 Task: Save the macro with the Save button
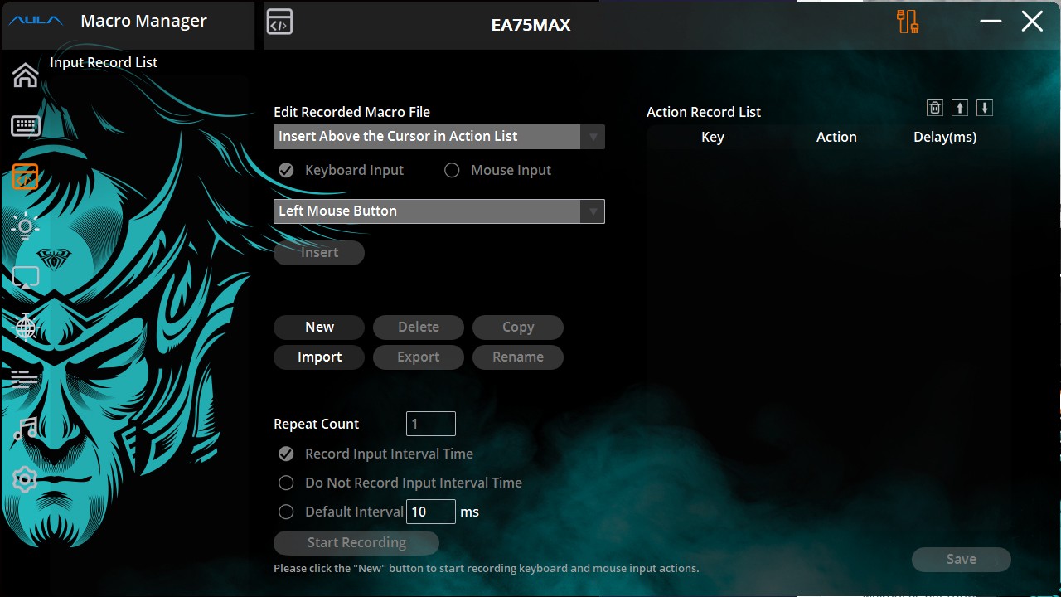point(962,560)
